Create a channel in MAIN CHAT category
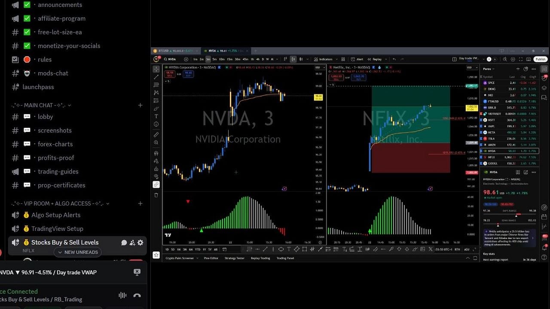 [140, 105]
